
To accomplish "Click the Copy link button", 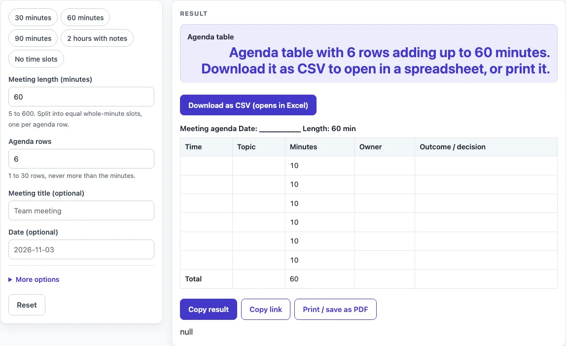I will click(x=266, y=309).
